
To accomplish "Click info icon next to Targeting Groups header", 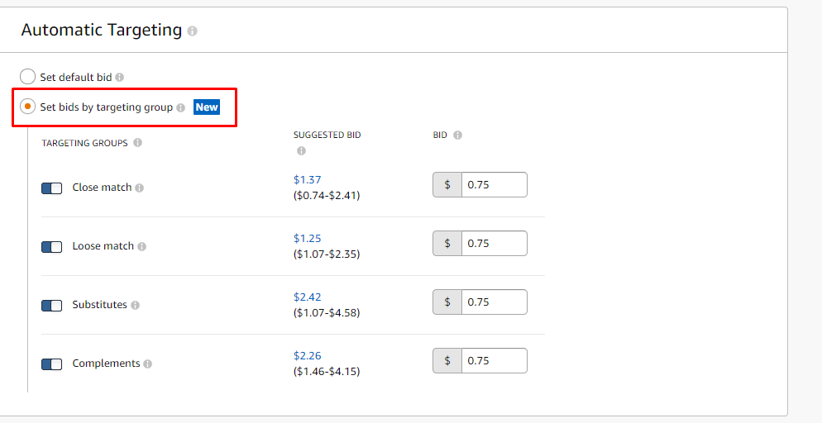I will click(x=137, y=143).
